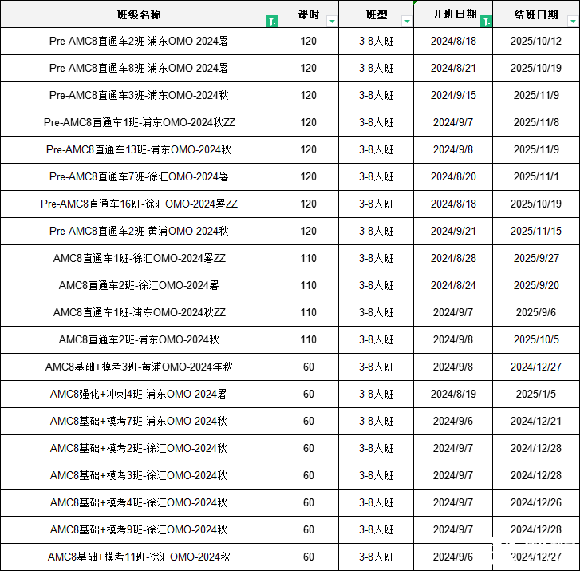Click cell Pre-AMC8直通车13班-浦东OMO-2024秋
The width and height of the screenshot is (580, 571).
click(139, 149)
